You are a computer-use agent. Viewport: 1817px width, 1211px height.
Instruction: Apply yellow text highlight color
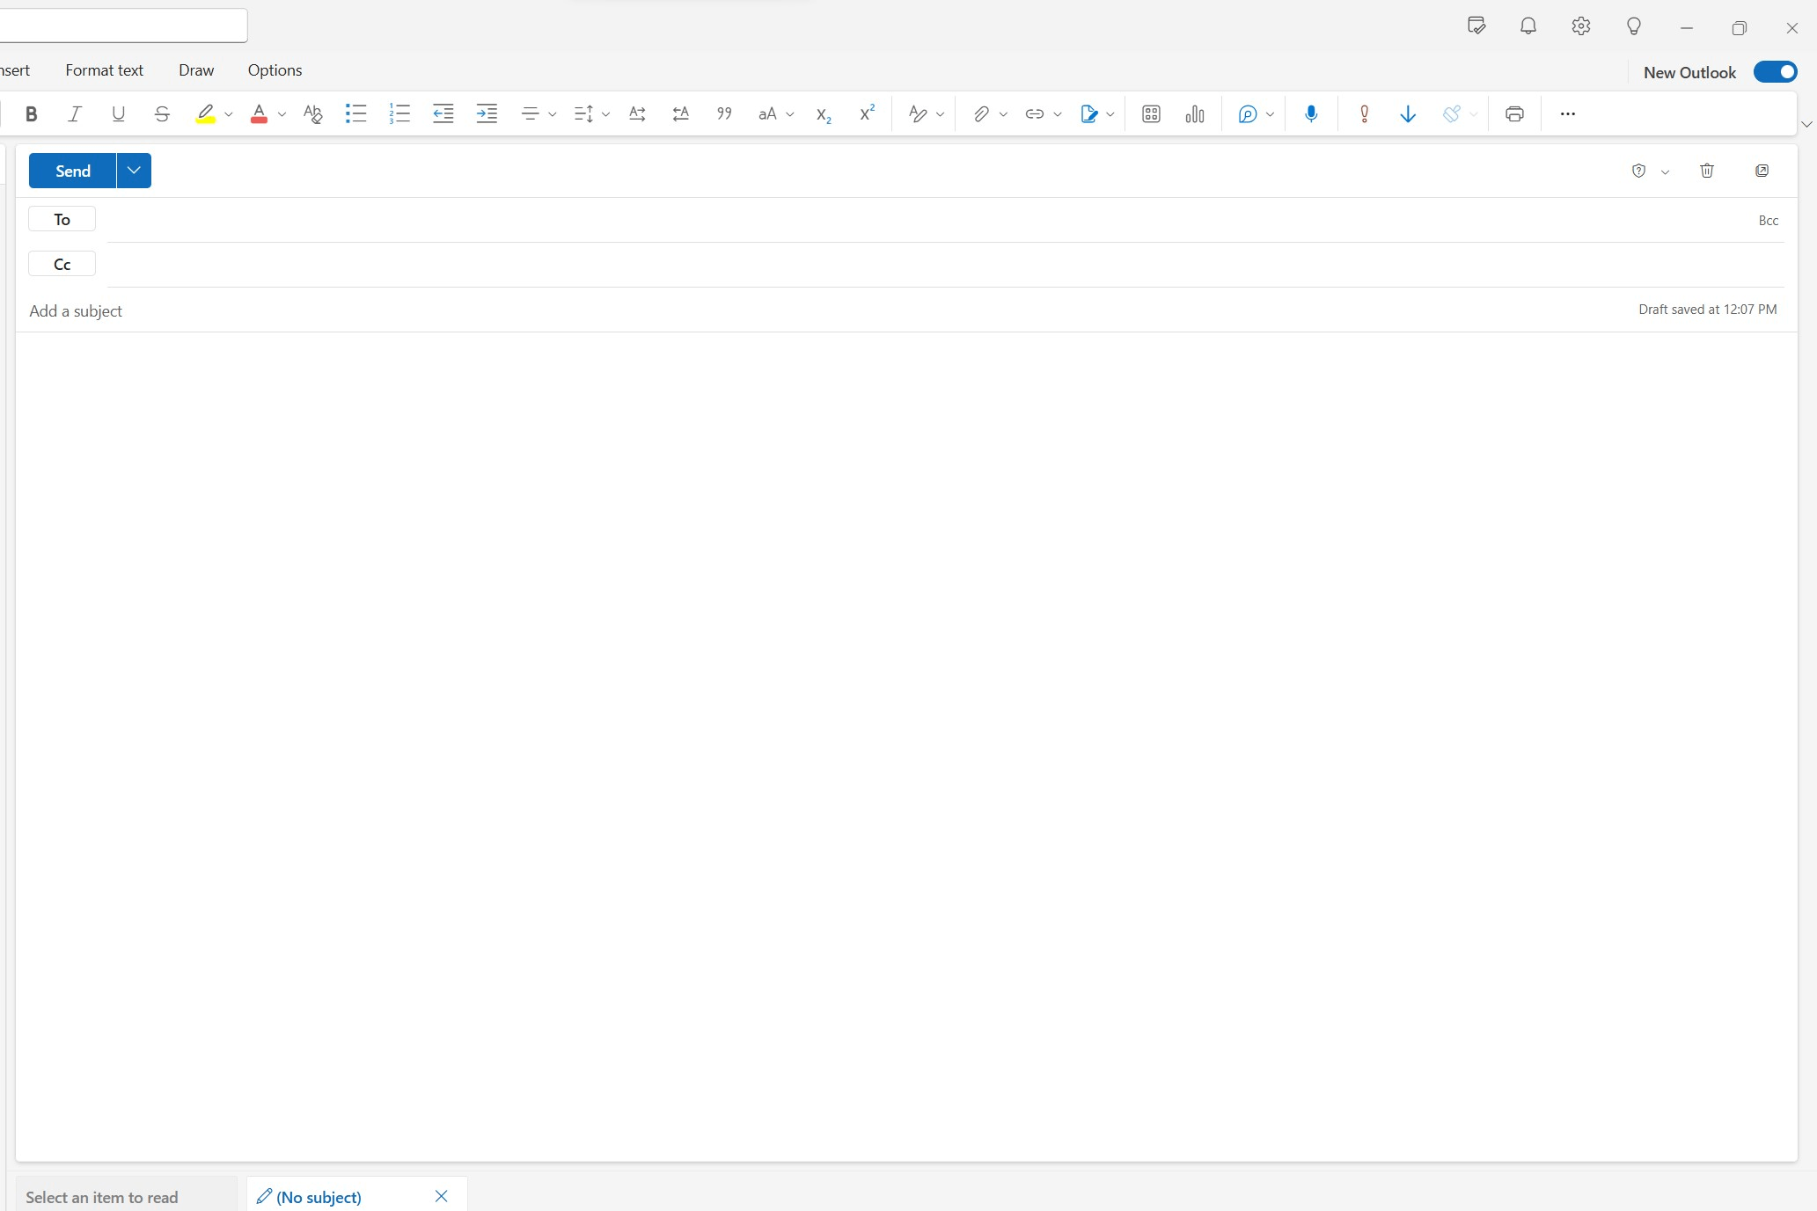point(206,113)
